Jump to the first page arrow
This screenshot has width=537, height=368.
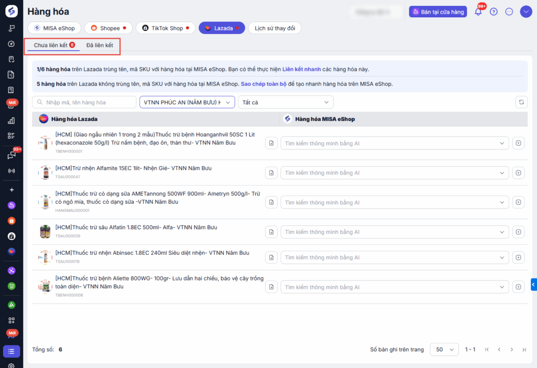pyautogui.click(x=487, y=350)
